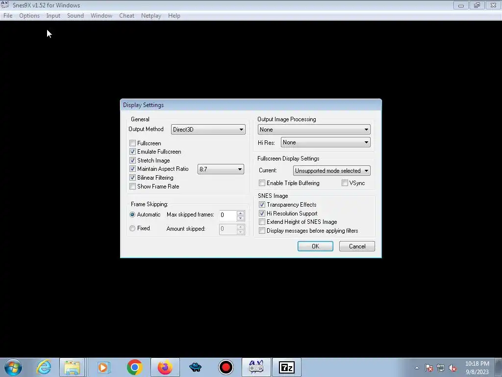The height and width of the screenshot is (377, 502).
Task: Click the Max skipped frames input field
Action: pyautogui.click(x=228, y=215)
